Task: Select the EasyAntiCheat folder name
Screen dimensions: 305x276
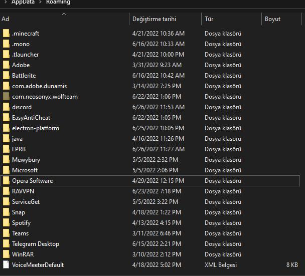Action: pos(31,118)
